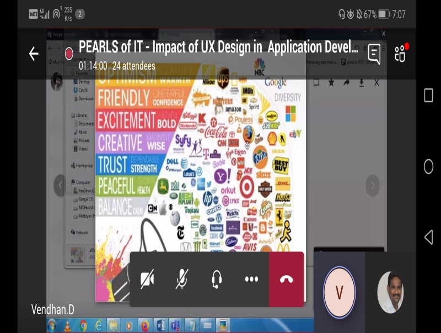Screen dimensions: 441x333
Task: Open Internet Explorer from the shared taskbar
Action: [x=99, y=326]
